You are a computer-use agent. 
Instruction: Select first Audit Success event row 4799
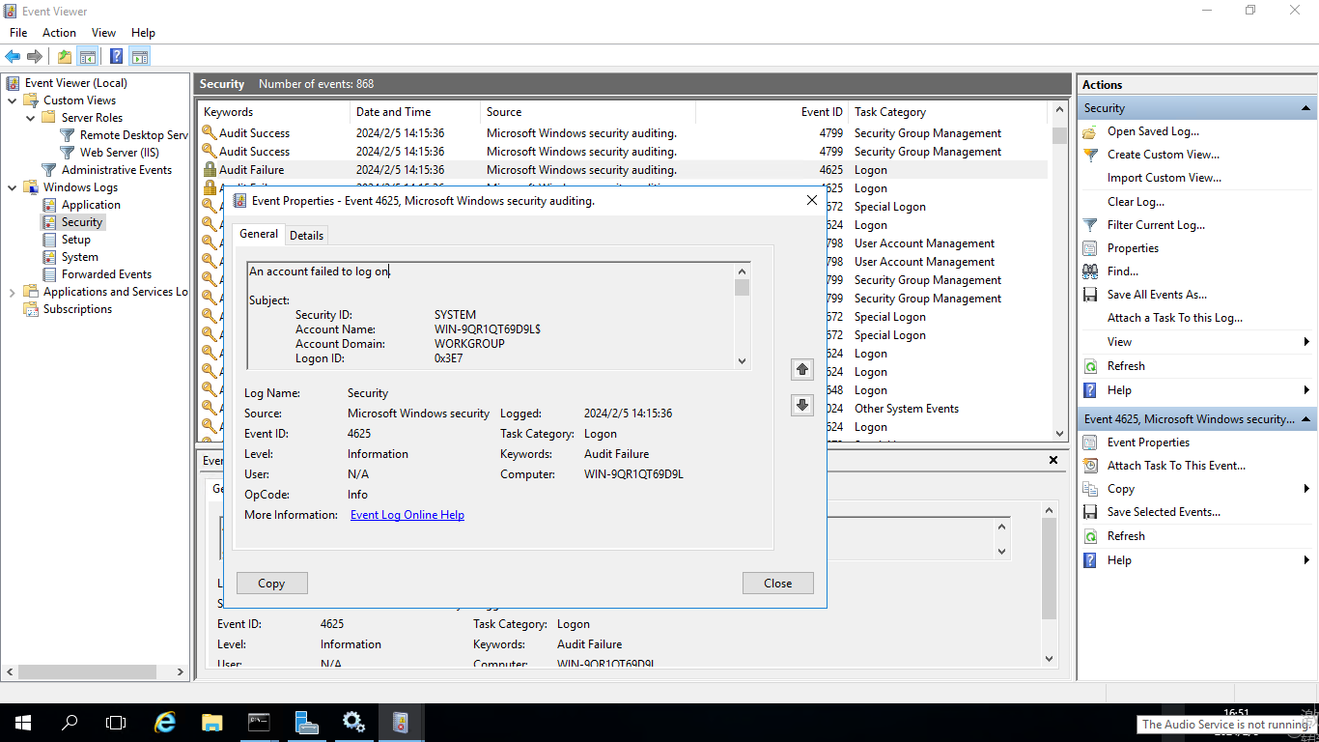tap(623, 133)
